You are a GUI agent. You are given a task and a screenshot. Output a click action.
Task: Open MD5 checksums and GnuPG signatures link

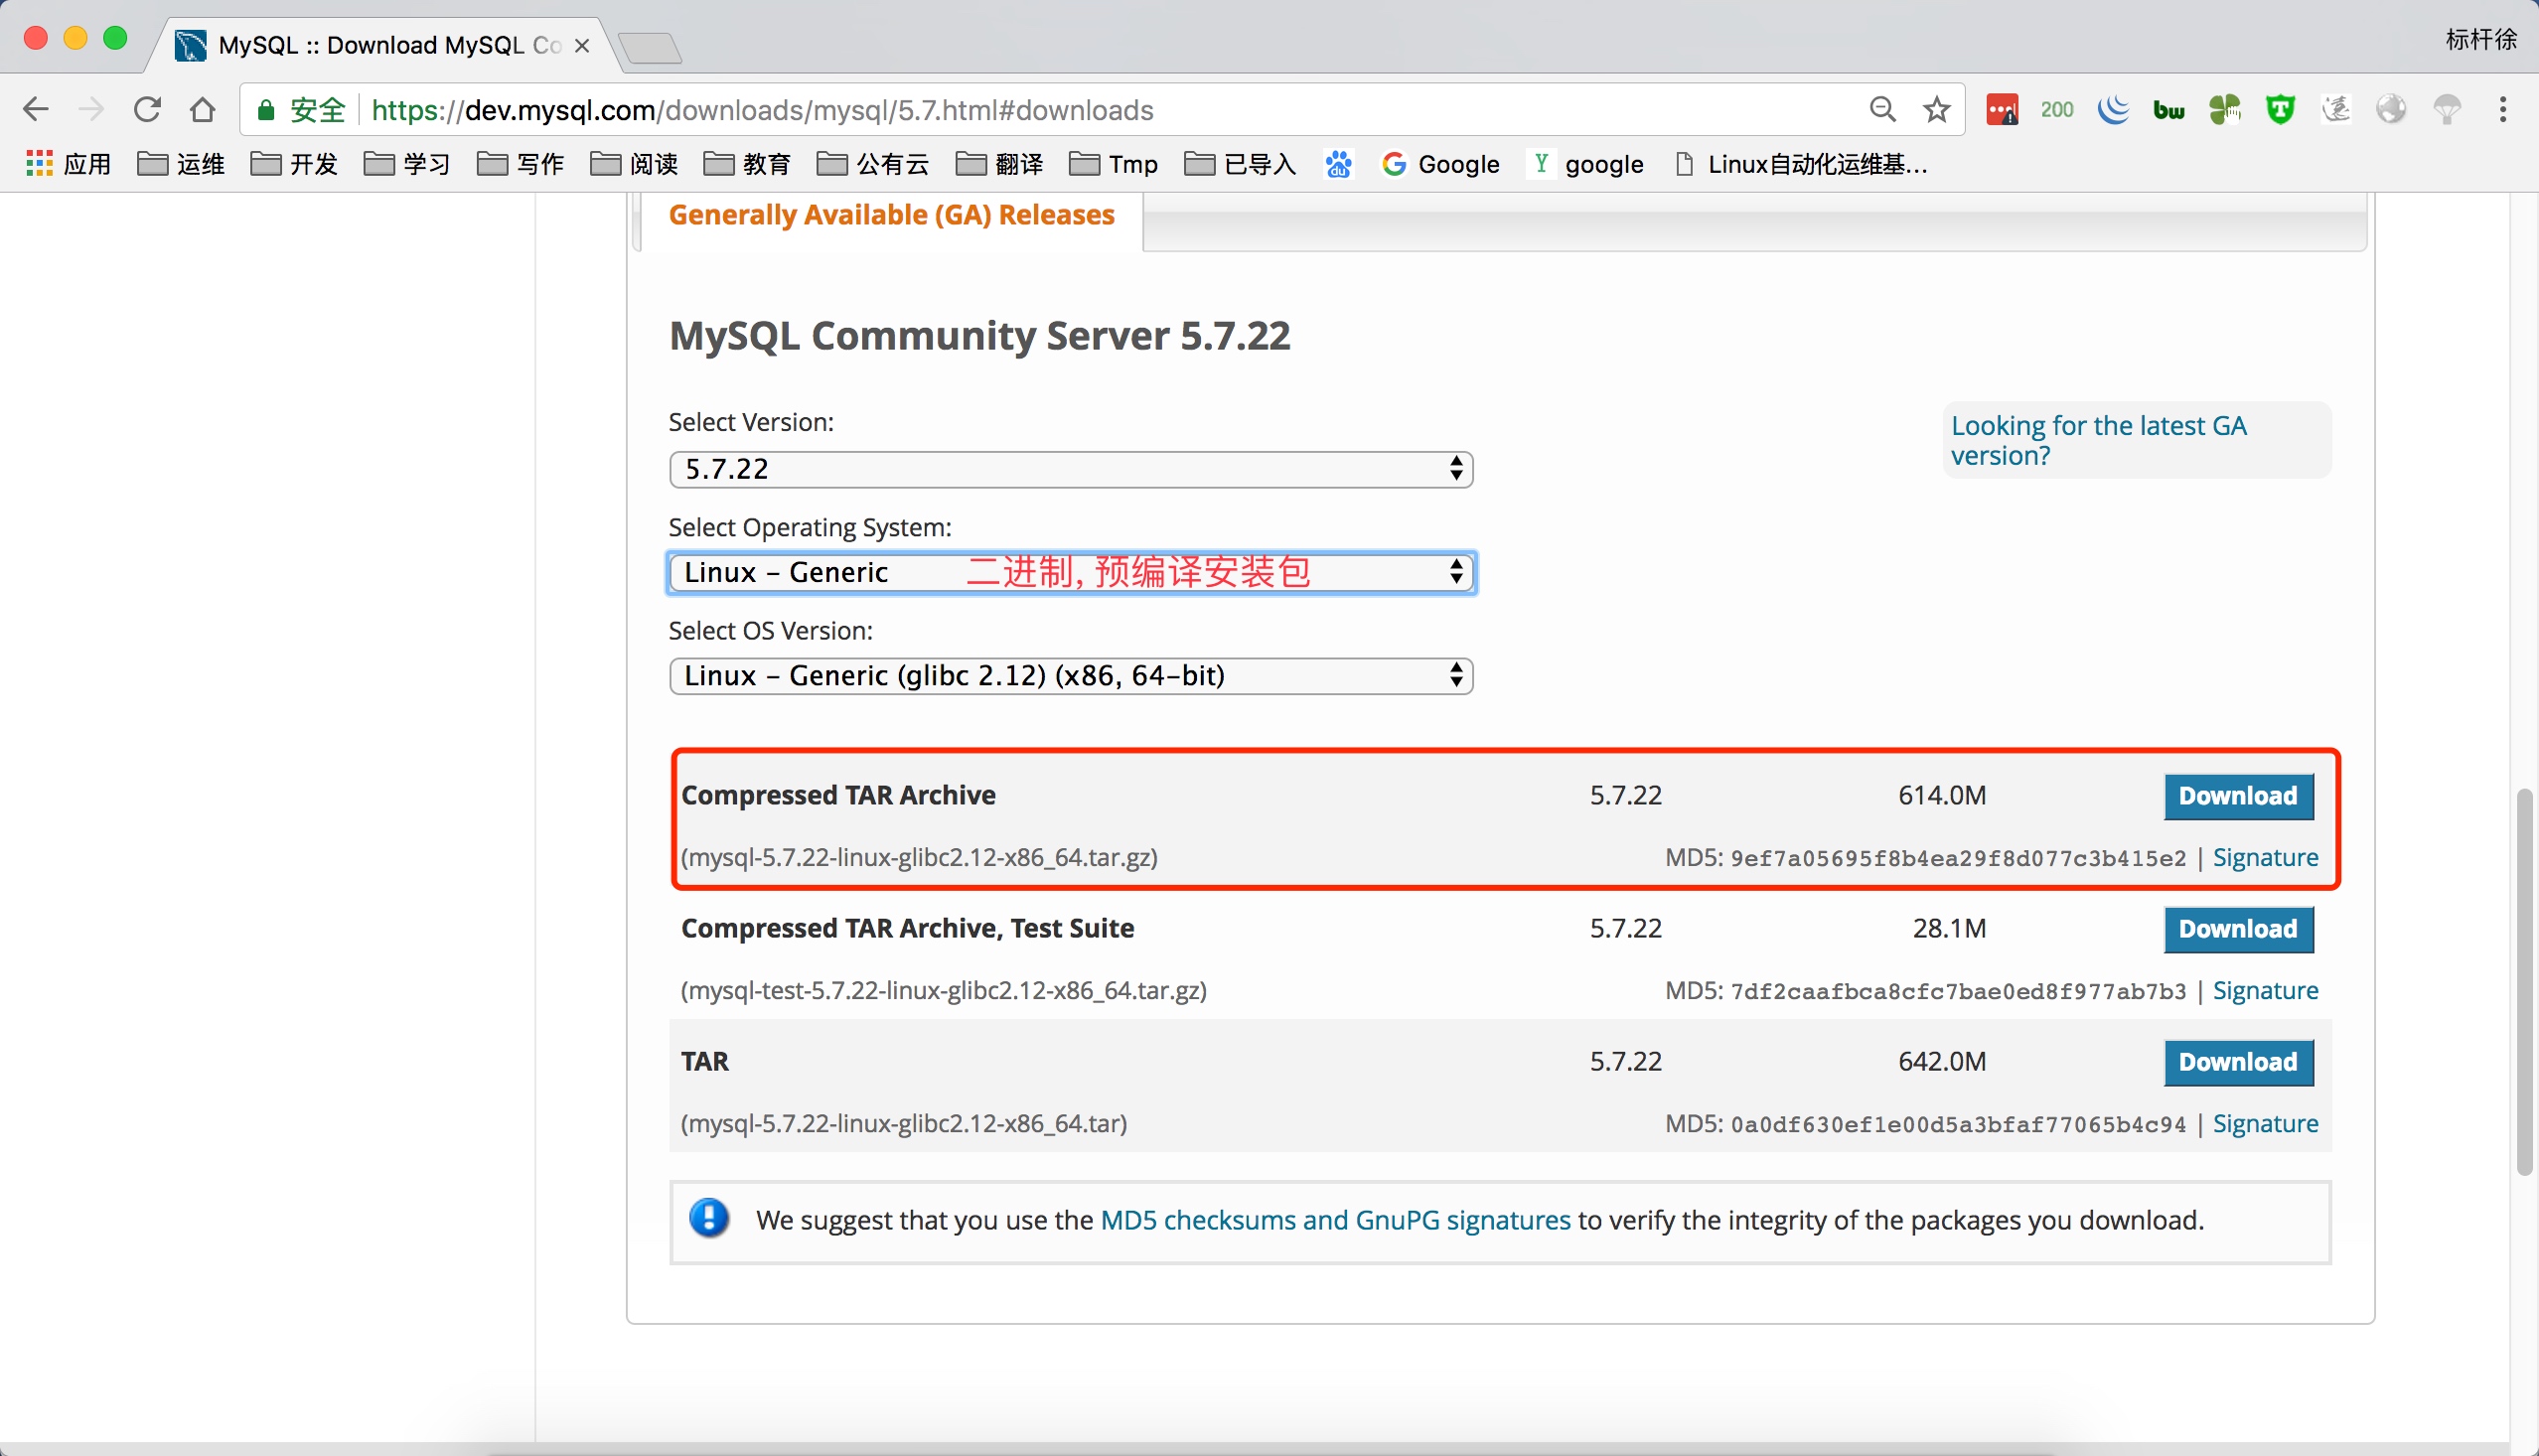coord(1335,1220)
